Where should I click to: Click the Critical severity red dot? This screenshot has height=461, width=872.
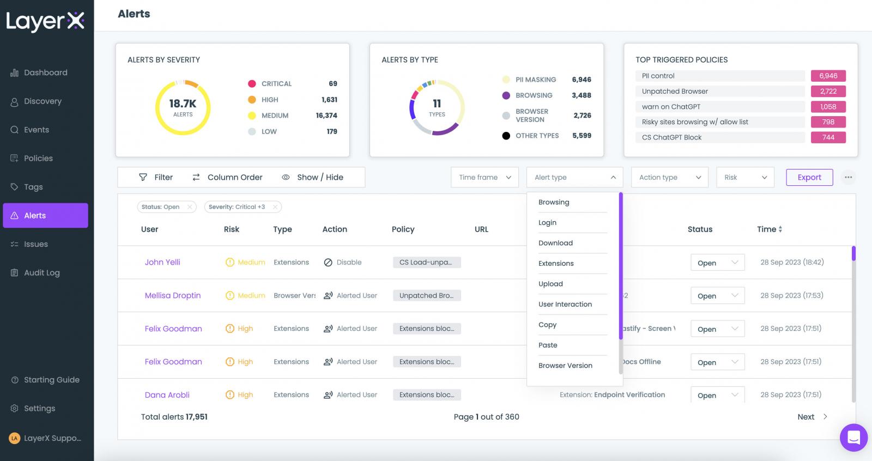[x=252, y=83]
